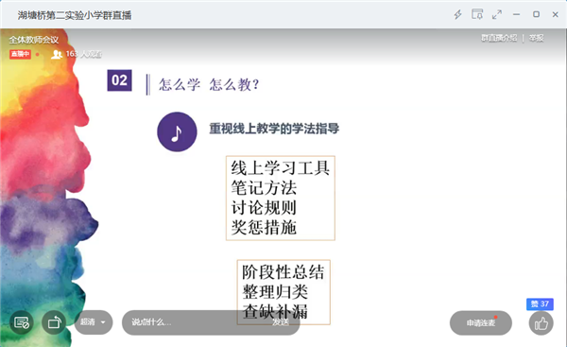The image size is (567, 347).
Task: Maximize the group live stream window
Action: click(536, 14)
